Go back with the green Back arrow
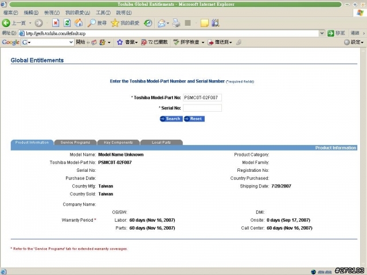The width and height of the screenshot is (367, 275). pos(6,23)
